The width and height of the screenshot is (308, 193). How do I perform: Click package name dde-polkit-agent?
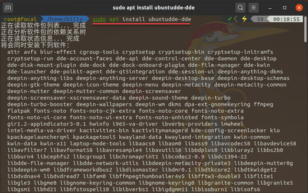76,72
